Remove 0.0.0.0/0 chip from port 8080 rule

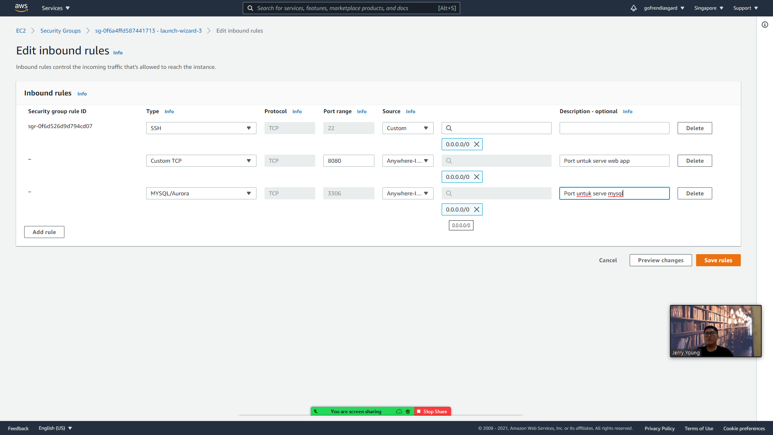(477, 177)
